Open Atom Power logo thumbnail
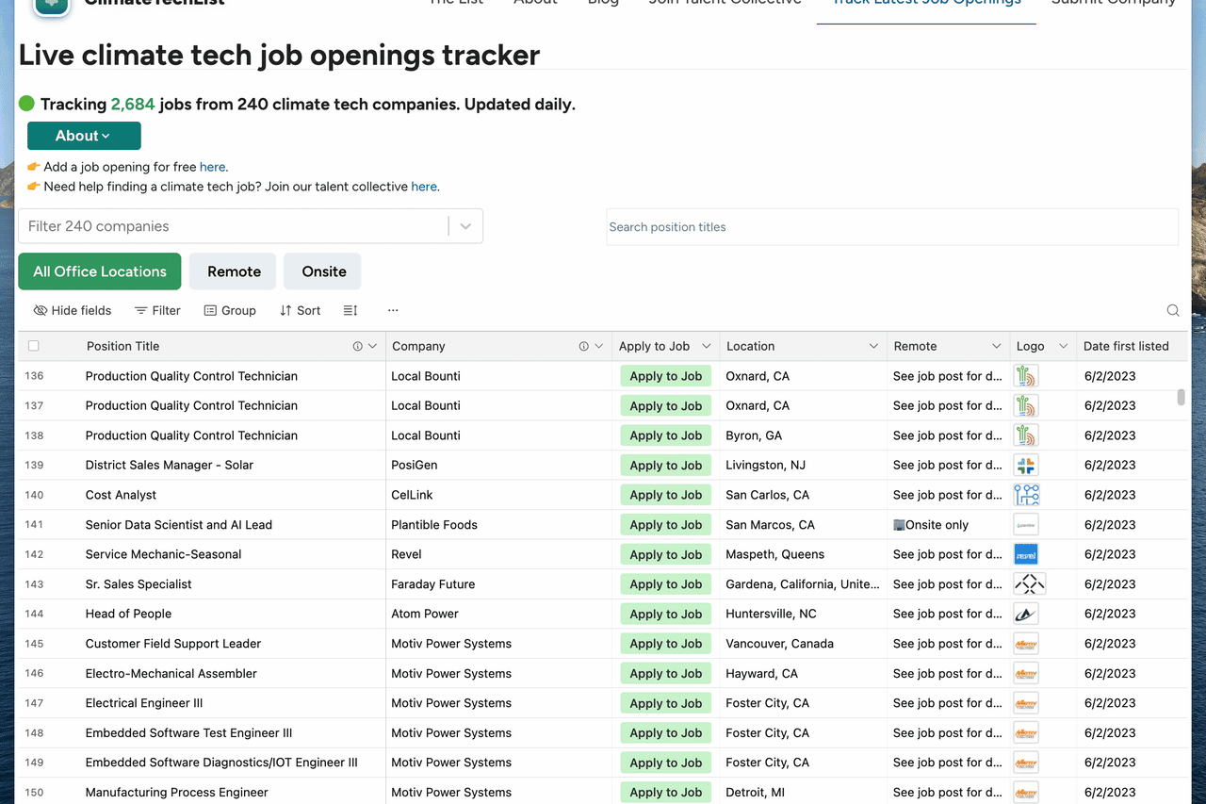This screenshot has width=1206, height=804. pos(1026,614)
